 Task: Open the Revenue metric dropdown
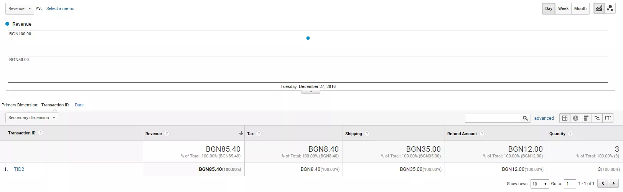(20, 8)
